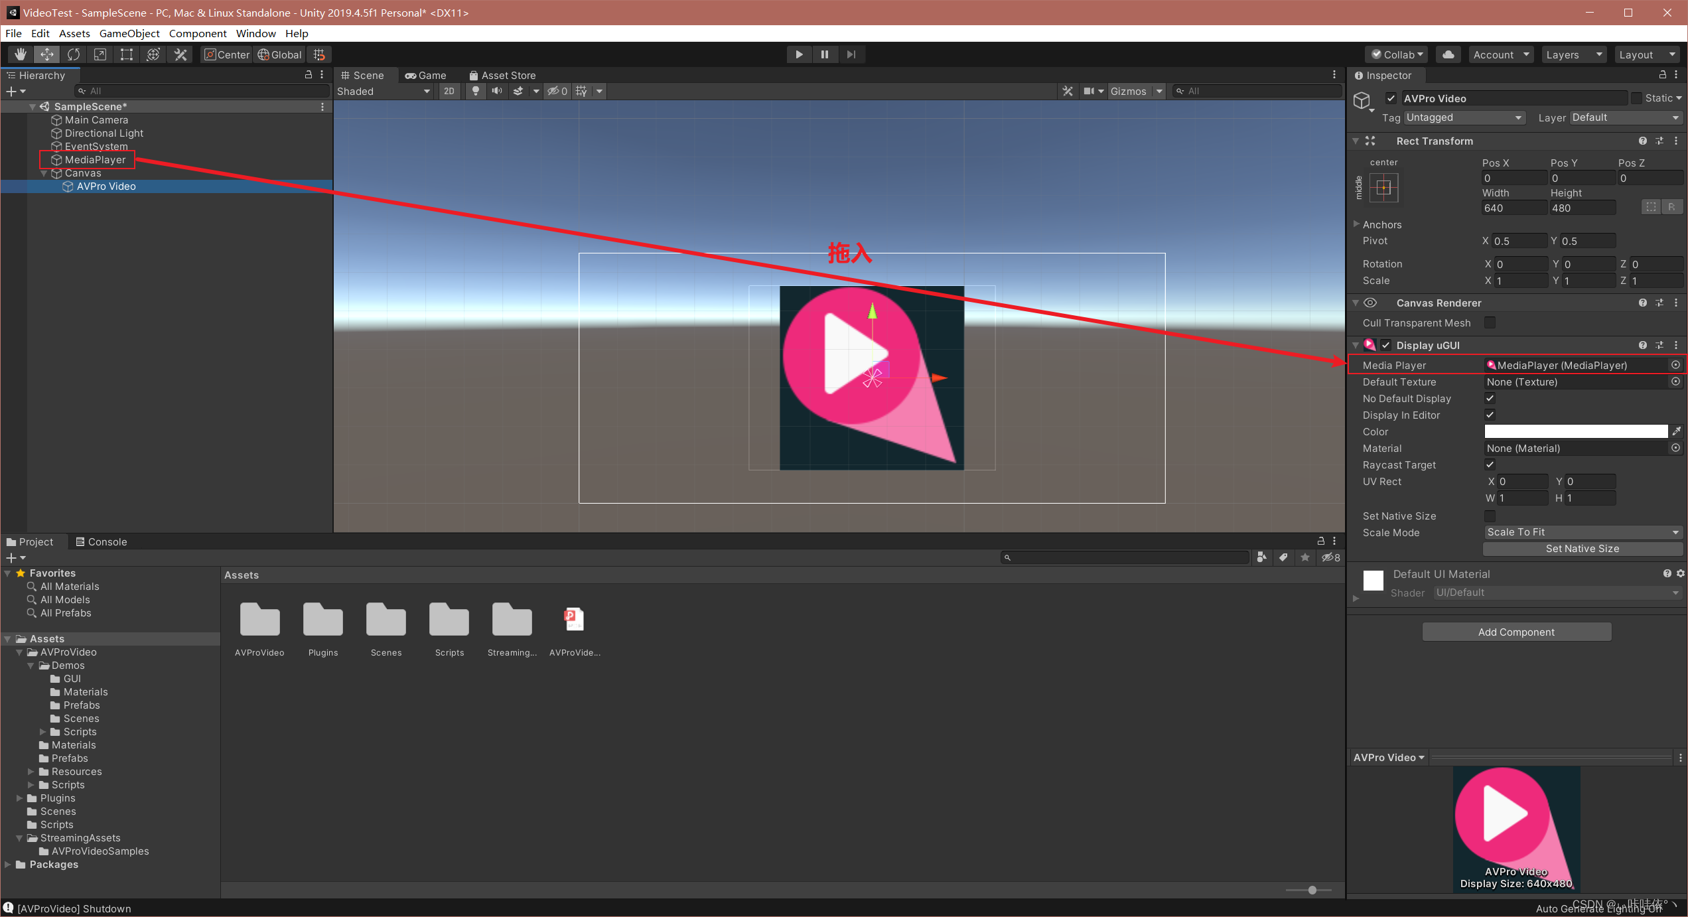The height and width of the screenshot is (917, 1688).
Task: Toggle the 2D view mode
Action: (x=449, y=91)
